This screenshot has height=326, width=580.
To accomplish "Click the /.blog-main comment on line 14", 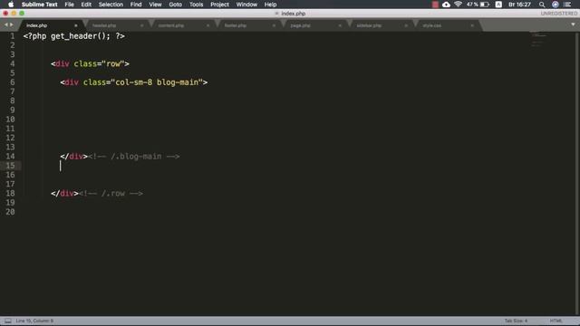I will click(x=134, y=157).
